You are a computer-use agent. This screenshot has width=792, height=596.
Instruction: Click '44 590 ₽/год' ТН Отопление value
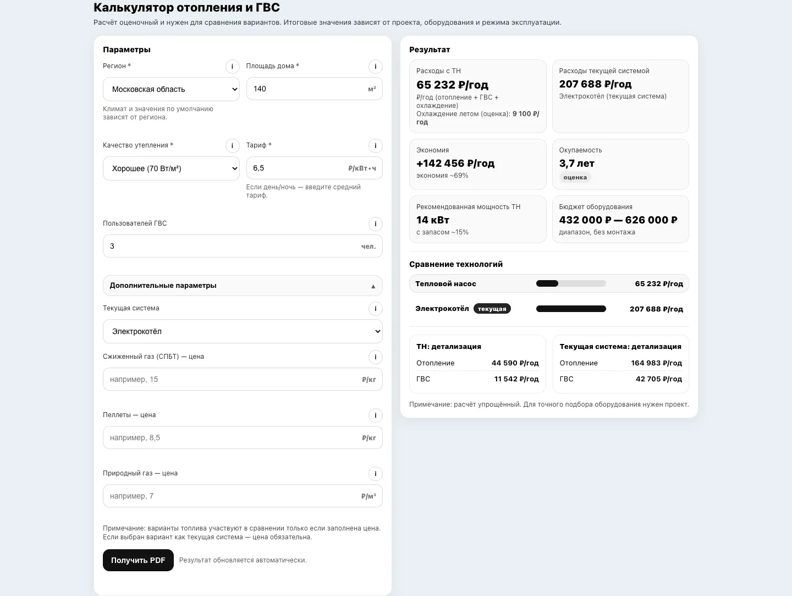coord(515,363)
